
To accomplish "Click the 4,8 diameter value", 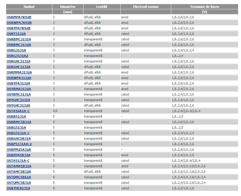I will (x=55, y=111).
